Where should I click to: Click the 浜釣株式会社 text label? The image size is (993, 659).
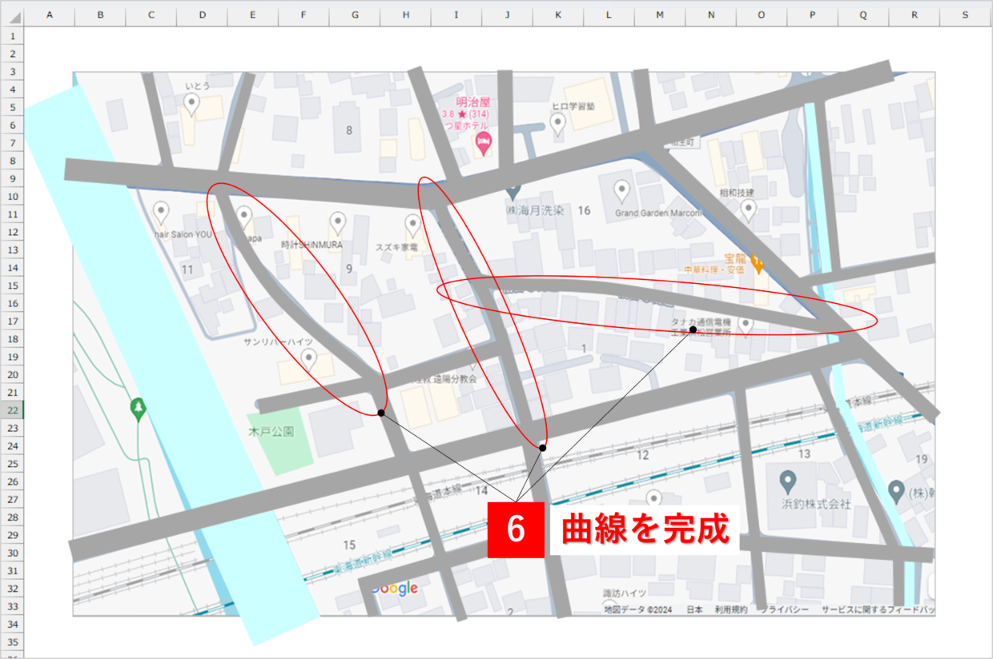pos(815,504)
